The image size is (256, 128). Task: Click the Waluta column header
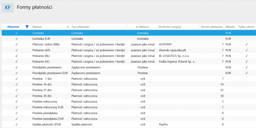[230, 27]
